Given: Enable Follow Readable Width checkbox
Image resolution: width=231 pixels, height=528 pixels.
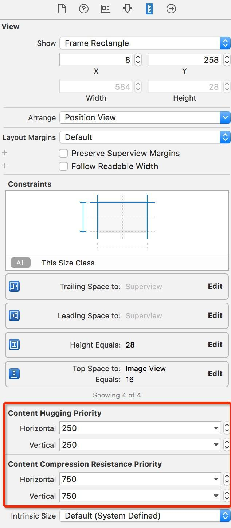Looking at the screenshot, I should click(63, 166).
